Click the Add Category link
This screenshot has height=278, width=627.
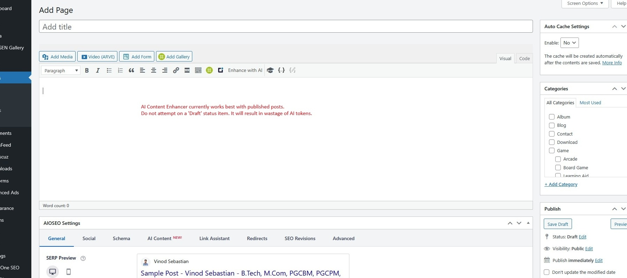[x=561, y=185]
